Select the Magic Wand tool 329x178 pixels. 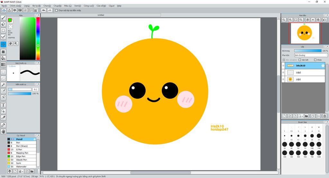[3, 85]
